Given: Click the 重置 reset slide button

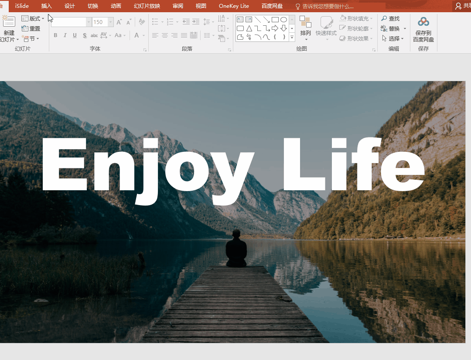Looking at the screenshot, I should coord(31,28).
